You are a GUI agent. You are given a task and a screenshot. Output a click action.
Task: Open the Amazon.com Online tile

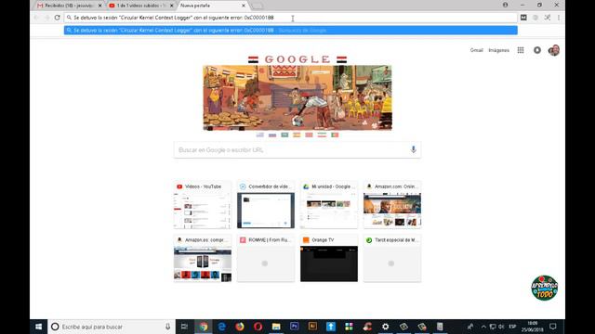tap(392, 204)
